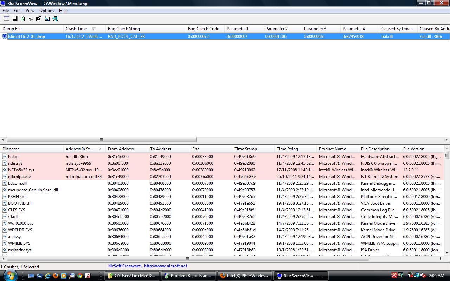Click Switch Between Windows quick launch icon
Image resolution: width=450 pixels, height=281 pixels.
[39, 276]
